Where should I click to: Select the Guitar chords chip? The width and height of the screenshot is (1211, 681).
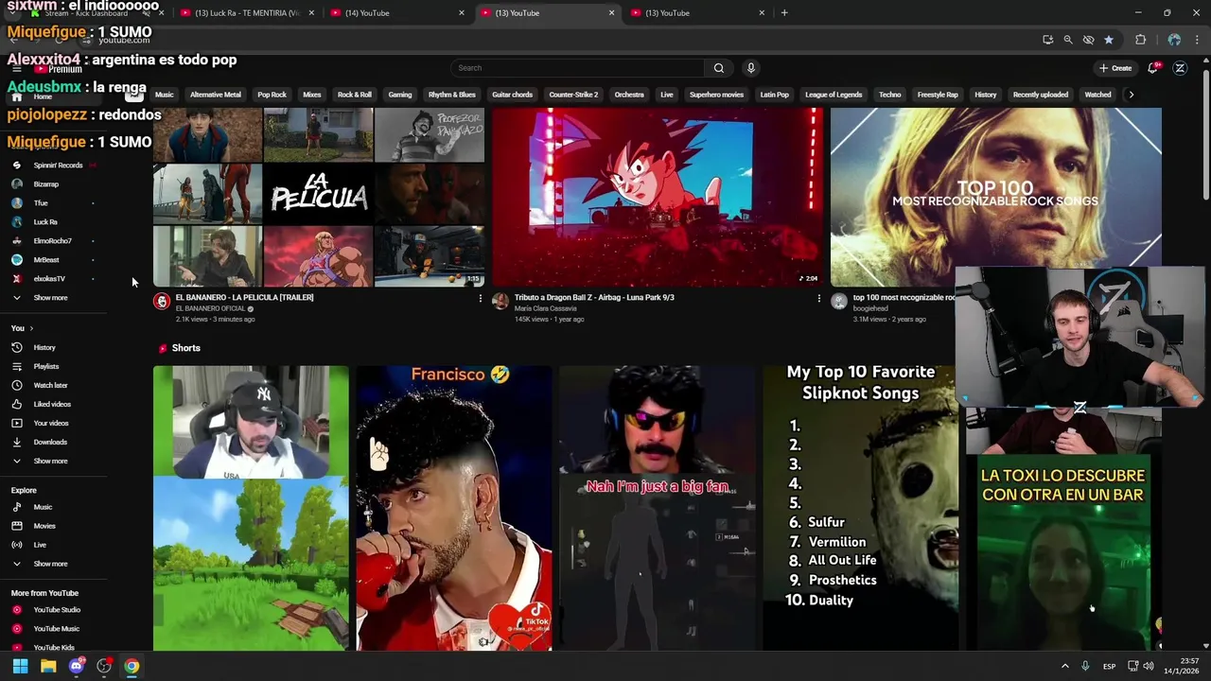point(513,95)
